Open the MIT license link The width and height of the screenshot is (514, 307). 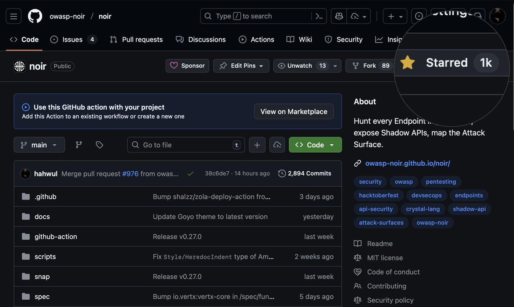coord(378,258)
